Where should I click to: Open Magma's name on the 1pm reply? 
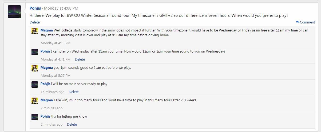click(x=47, y=68)
